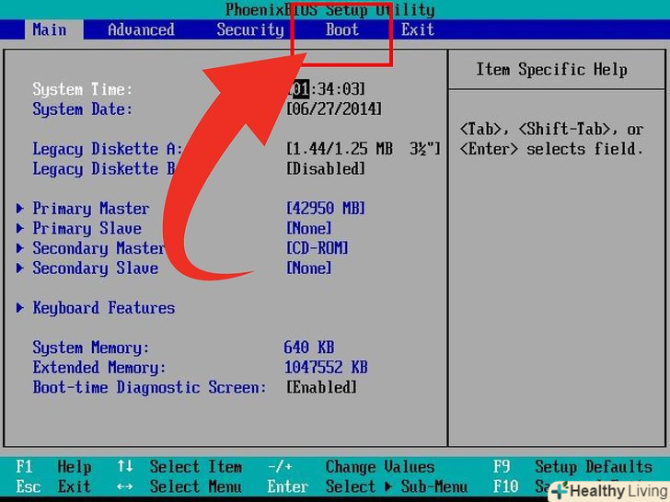Viewport: 670px width, 502px height.
Task: Click the System Date value 06/27/2014
Action: pyautogui.click(x=334, y=108)
